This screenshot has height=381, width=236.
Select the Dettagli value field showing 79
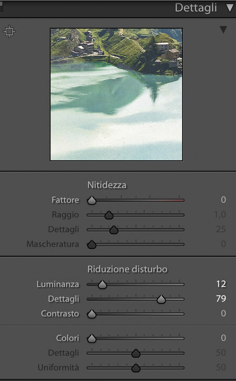(x=221, y=299)
